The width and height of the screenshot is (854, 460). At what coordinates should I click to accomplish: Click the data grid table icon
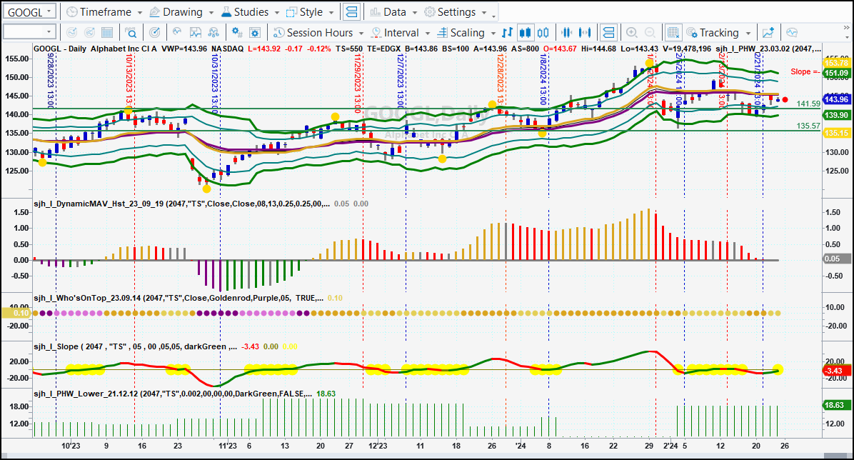click(x=107, y=33)
